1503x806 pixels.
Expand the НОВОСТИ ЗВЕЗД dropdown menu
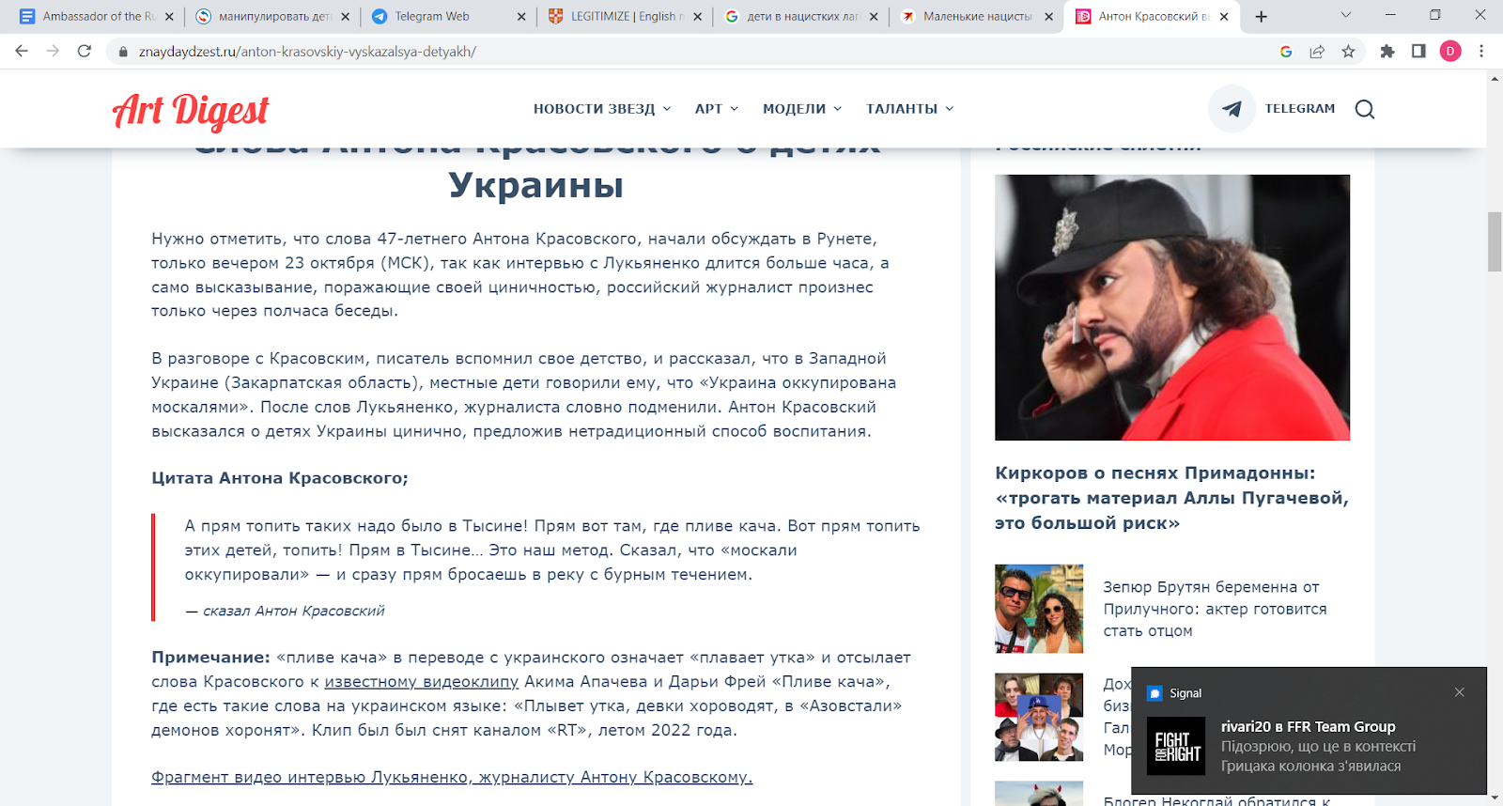[x=602, y=109]
